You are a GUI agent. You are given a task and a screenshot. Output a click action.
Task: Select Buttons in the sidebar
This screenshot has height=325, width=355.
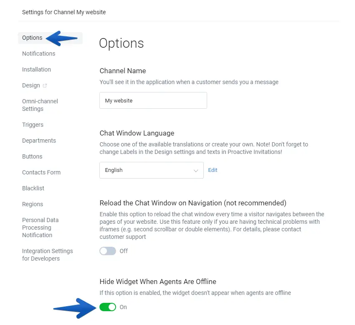pos(32,156)
